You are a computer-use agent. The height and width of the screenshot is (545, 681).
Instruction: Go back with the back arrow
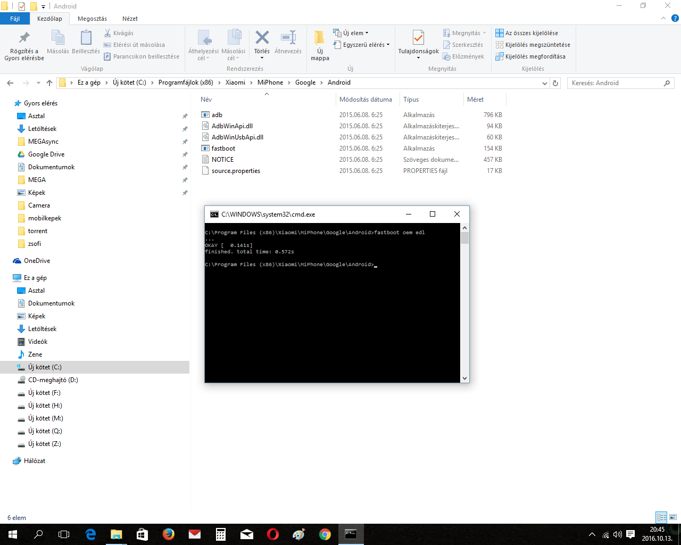10,83
